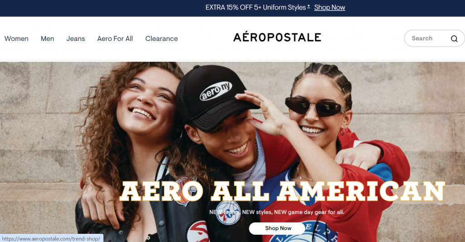465x242 pixels.
Task: Open the Jeans category
Action: tap(76, 39)
